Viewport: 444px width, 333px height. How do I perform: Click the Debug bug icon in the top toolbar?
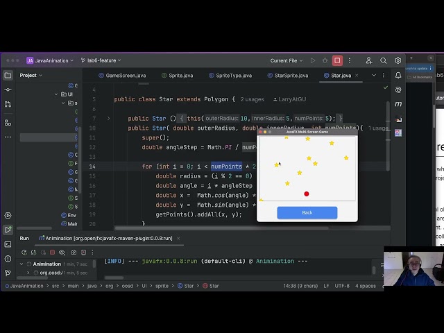pyautogui.click(x=325, y=60)
